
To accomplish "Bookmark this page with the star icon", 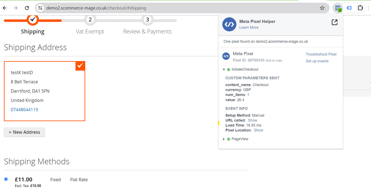I will click(x=322, y=8).
